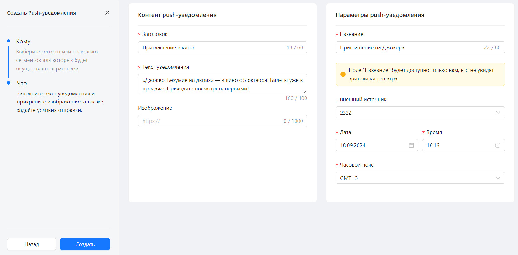The height and width of the screenshot is (255, 518).
Task: Expand the Часовой пояс dropdown arrow
Action: click(x=498, y=178)
